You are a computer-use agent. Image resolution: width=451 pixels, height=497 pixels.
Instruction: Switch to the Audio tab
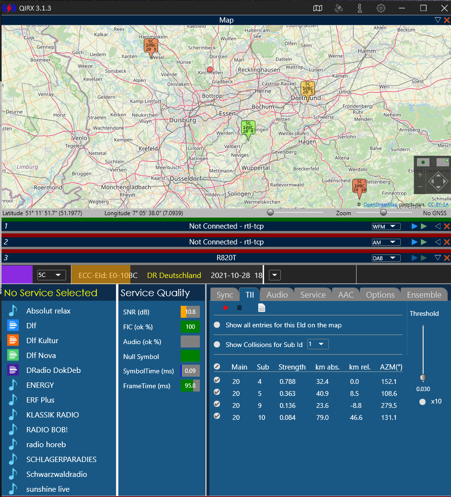point(277,295)
